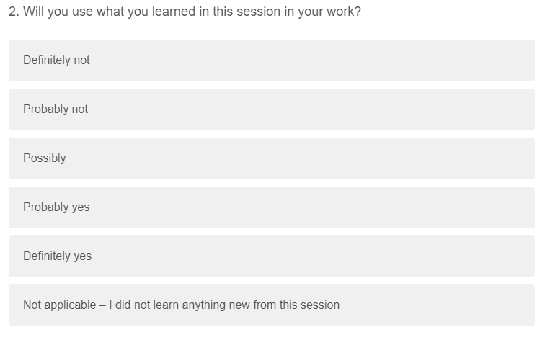Click the "Probably not" text label
Image resolution: width=545 pixels, height=337 pixels.
56,109
